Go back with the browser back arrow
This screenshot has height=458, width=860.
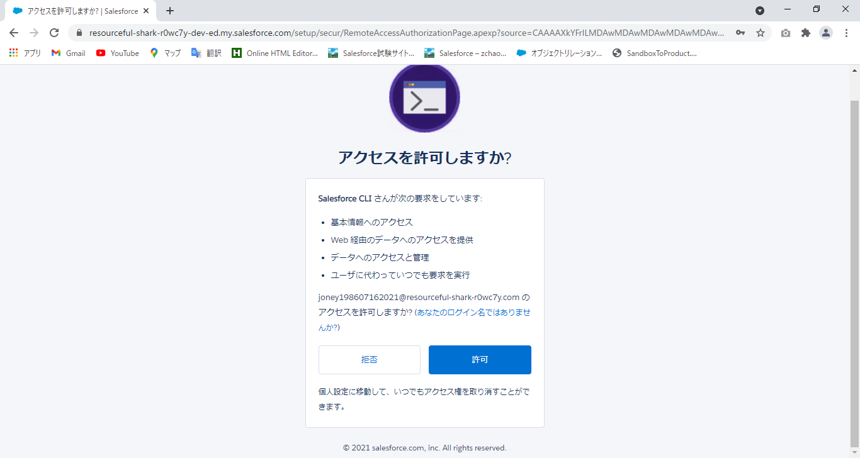coord(14,33)
